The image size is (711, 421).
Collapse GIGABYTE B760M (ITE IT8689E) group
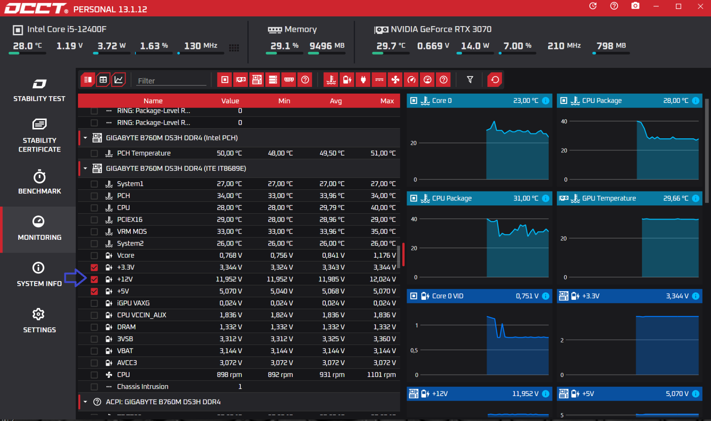pyautogui.click(x=85, y=168)
